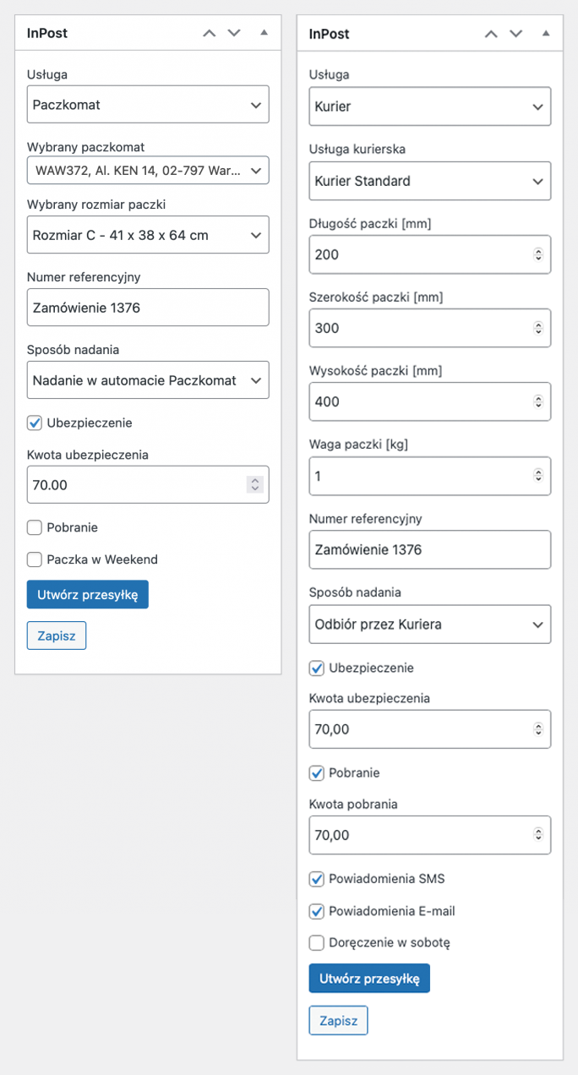The image size is (578, 1075).
Task: Click Zapisz button in Kurier panel
Action: pos(338,1020)
